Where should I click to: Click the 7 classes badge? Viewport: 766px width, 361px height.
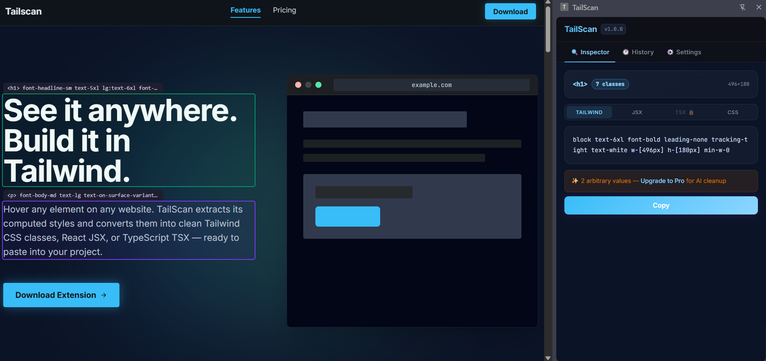click(x=610, y=84)
